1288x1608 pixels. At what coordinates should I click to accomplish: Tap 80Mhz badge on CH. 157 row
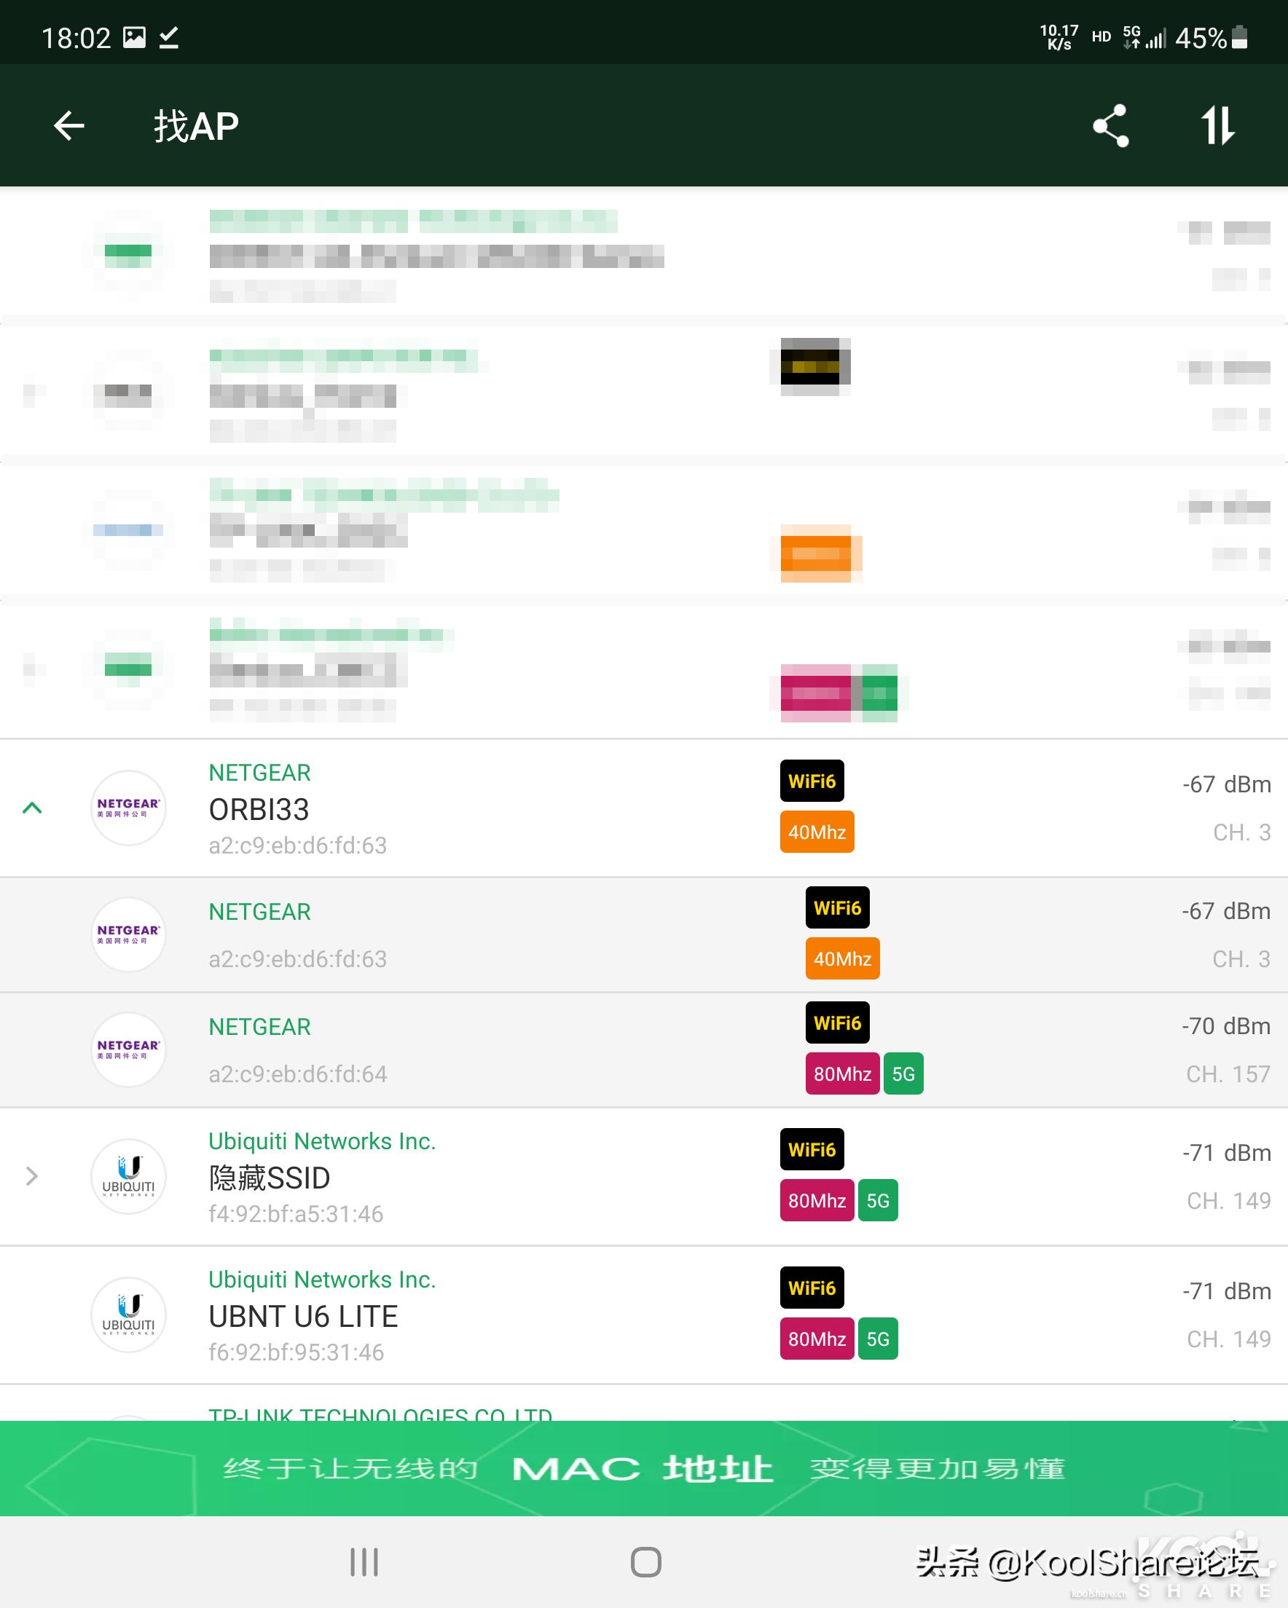pos(842,1073)
